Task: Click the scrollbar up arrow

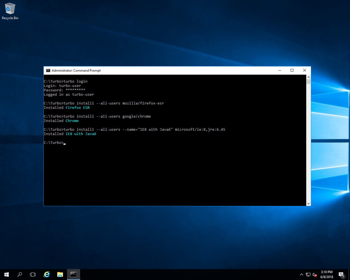Action: click(x=308, y=77)
